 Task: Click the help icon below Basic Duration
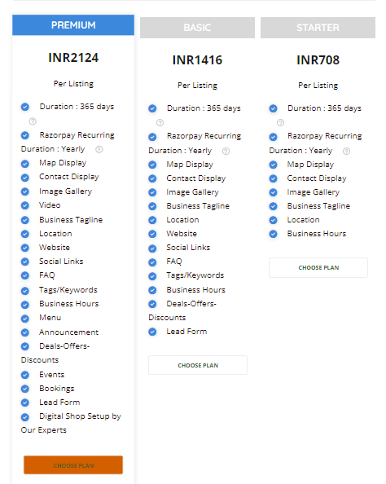click(x=160, y=122)
